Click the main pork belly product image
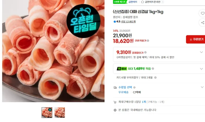Image resolution: width=205 pixels, height=122 pixels. pos(53,51)
